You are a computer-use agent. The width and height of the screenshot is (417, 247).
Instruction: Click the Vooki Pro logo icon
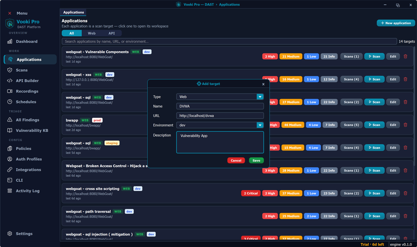point(10,24)
